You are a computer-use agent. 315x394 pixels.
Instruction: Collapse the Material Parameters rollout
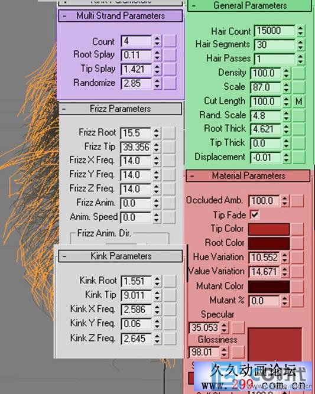[248, 175]
